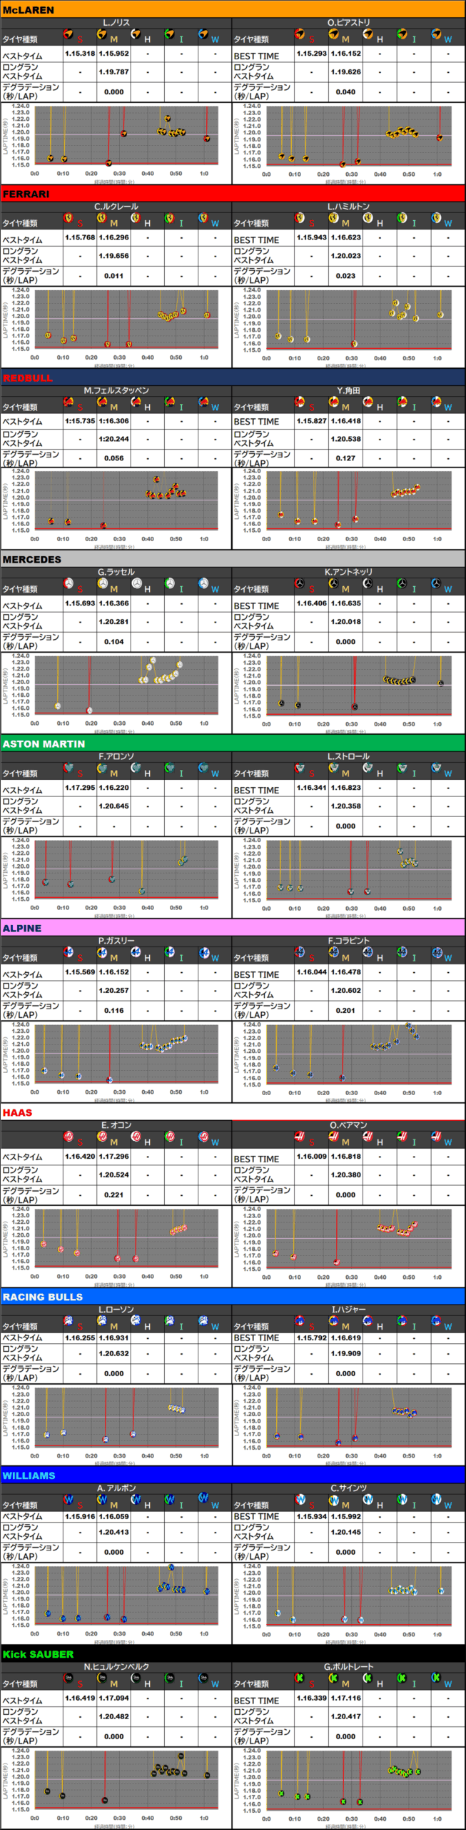Open Albon's lap time scatter chart
466x1830 pixels.
point(116,1603)
